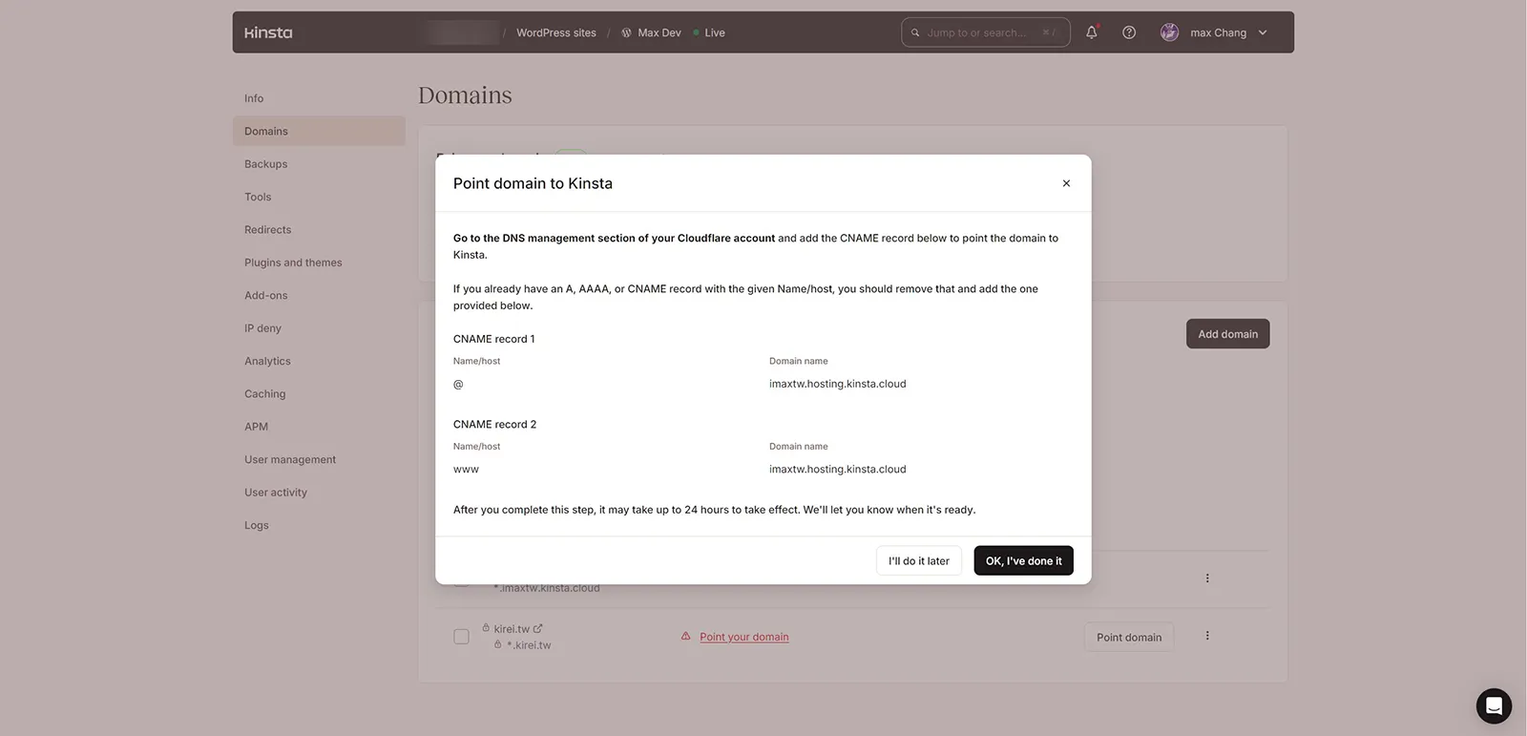
Task: Open the Intercom chat launcher
Action: point(1494,706)
